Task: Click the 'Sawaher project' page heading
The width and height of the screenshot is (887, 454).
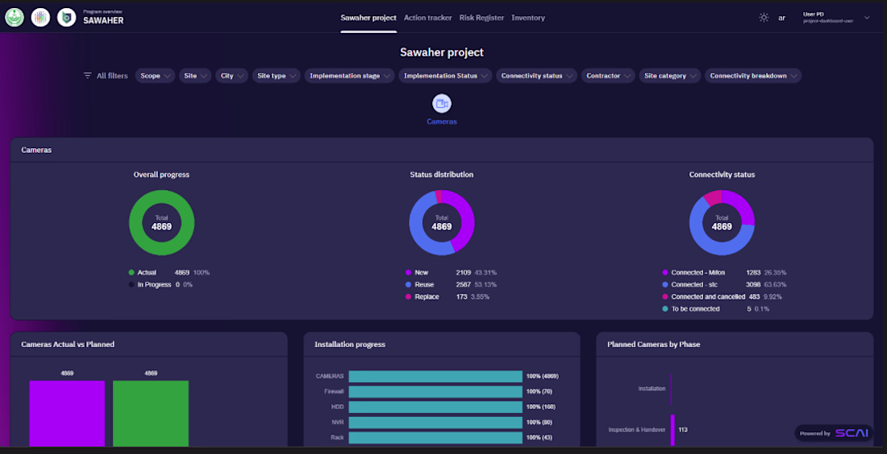Action: pos(442,52)
